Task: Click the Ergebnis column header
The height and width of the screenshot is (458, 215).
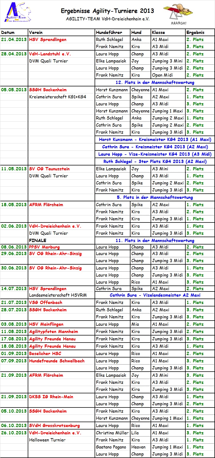Action: [x=195, y=32]
